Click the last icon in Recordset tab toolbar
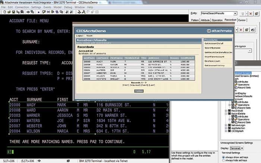The width and height of the screenshot is (261, 163). pos(253,30)
